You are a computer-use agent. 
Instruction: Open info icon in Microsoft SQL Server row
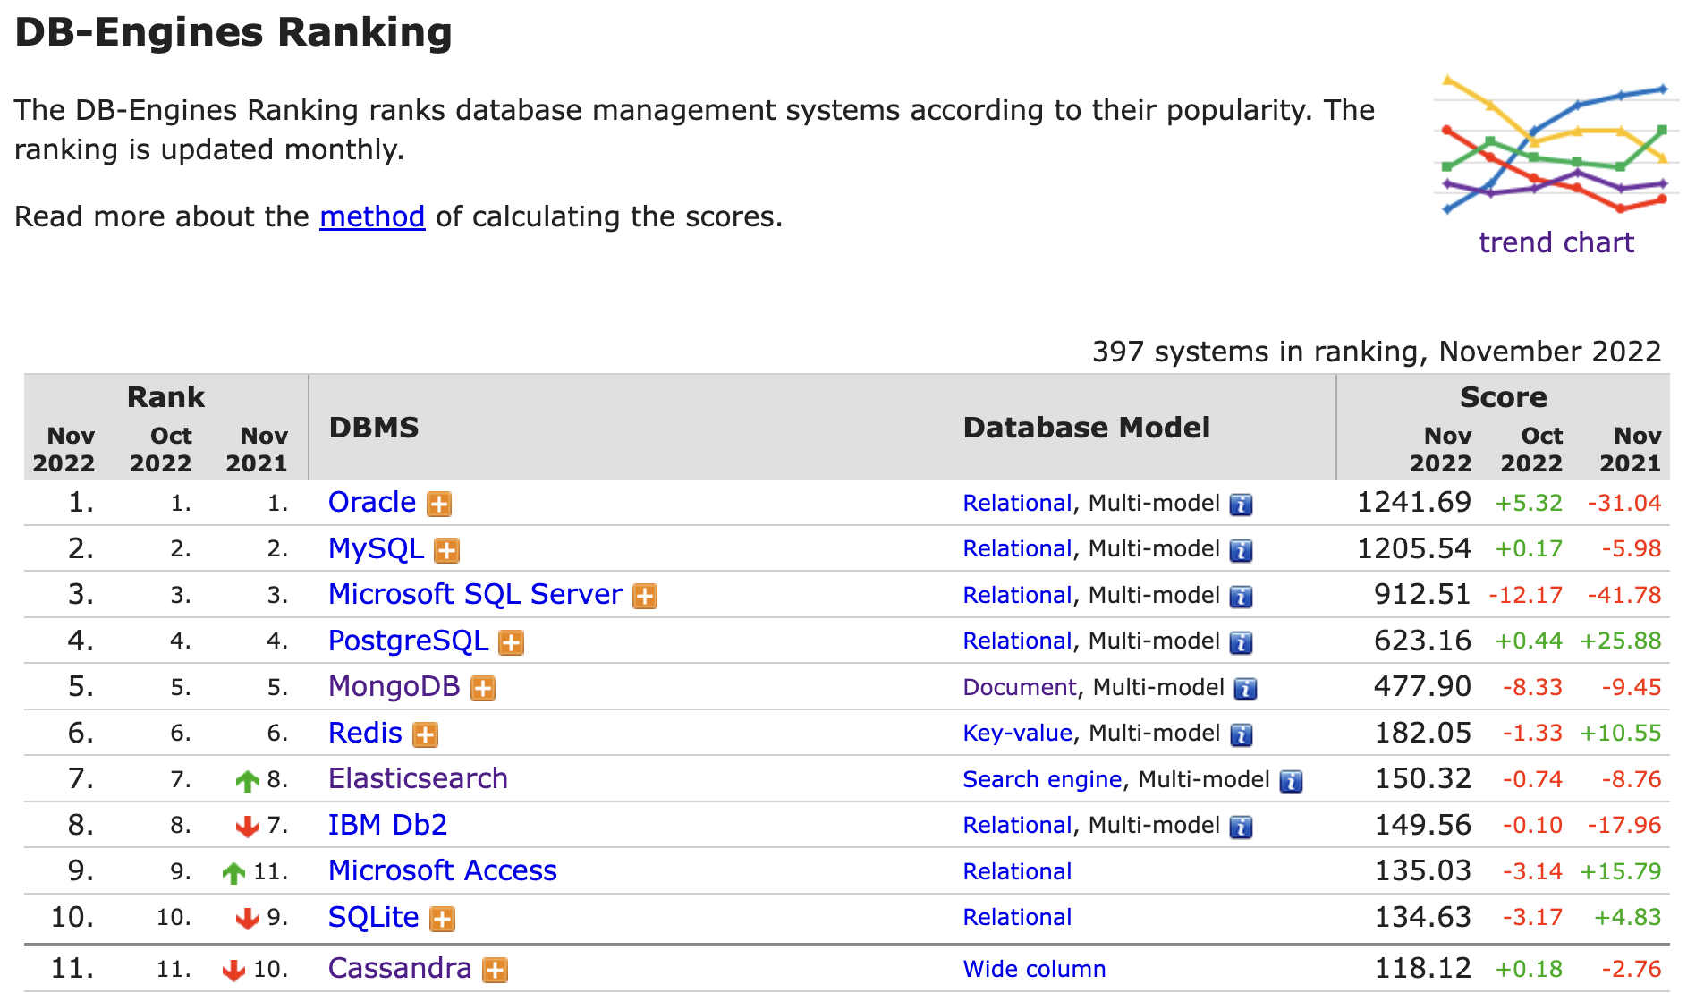coord(1241,597)
